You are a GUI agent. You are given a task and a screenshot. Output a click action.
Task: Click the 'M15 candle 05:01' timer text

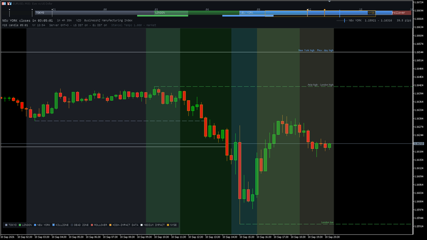coord(15,25)
